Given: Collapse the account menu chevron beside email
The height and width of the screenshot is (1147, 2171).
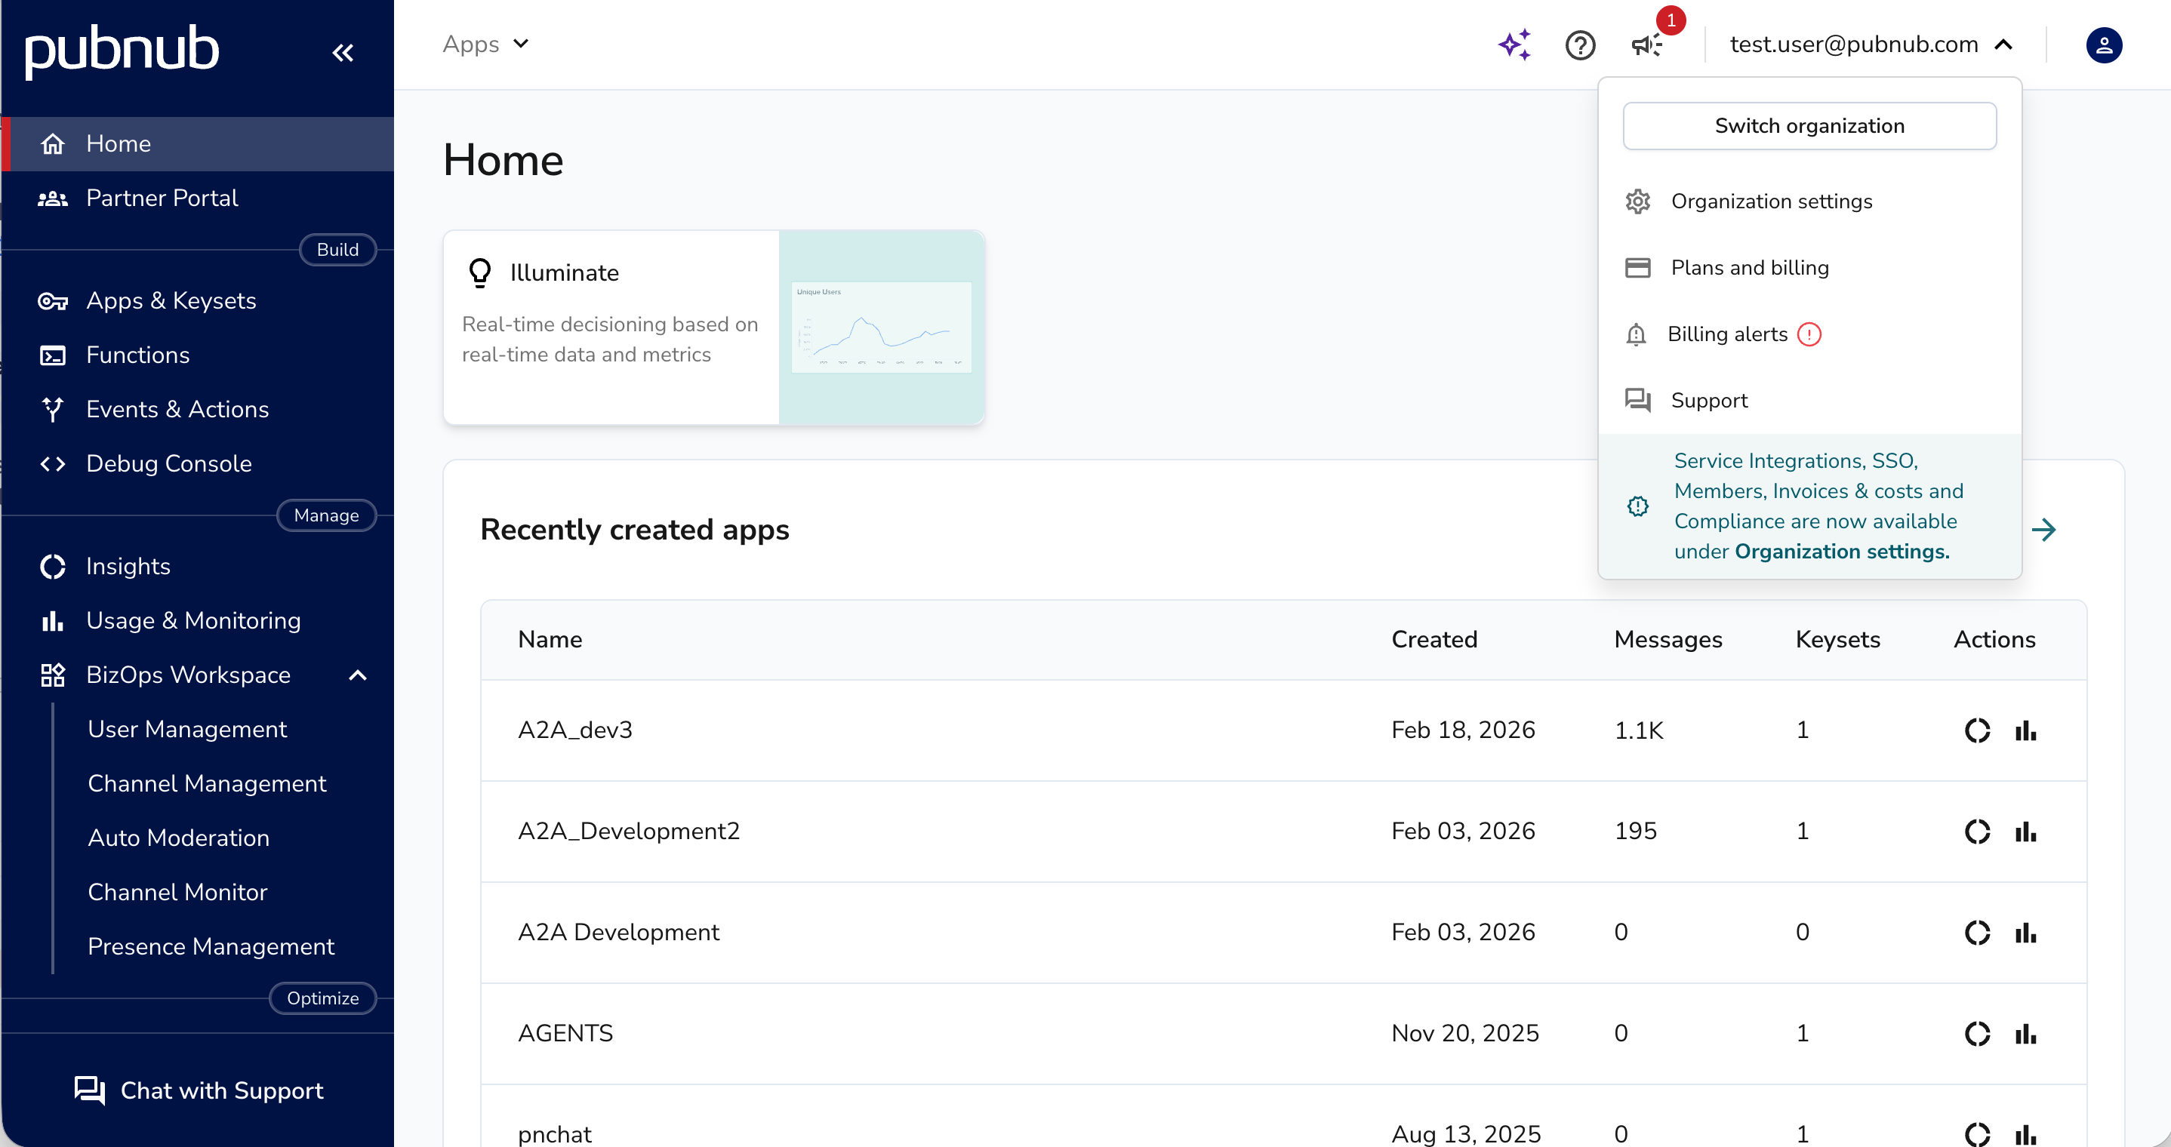Looking at the screenshot, I should (2004, 45).
